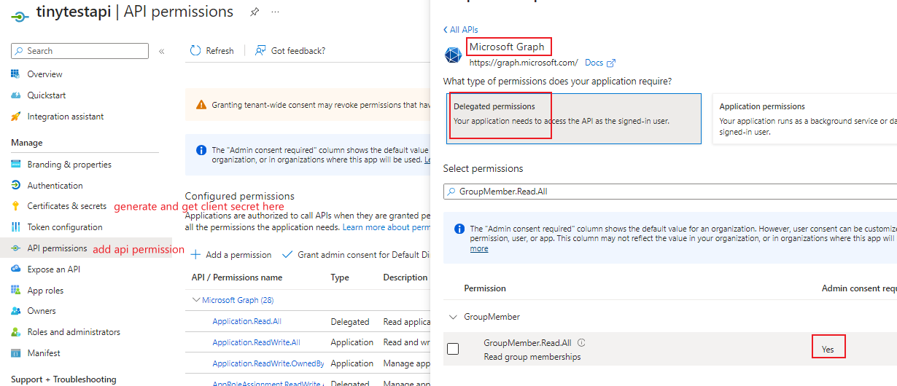The width and height of the screenshot is (897, 386).
Task: Open the Manifest page
Action: tap(44, 353)
